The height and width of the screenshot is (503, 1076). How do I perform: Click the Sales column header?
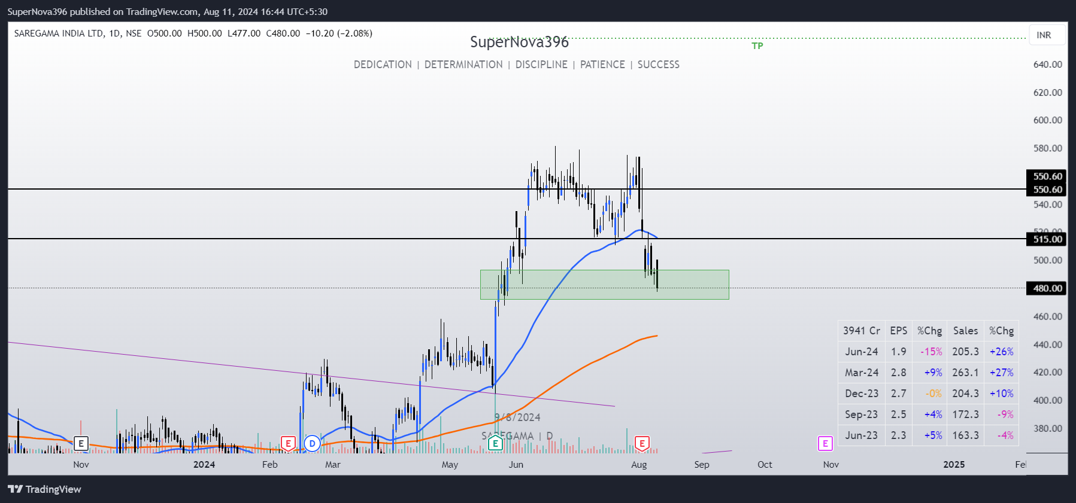point(965,331)
